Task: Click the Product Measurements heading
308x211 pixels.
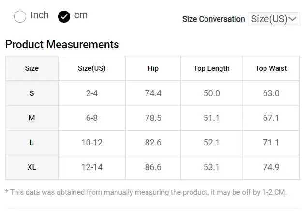Action: click(62, 45)
